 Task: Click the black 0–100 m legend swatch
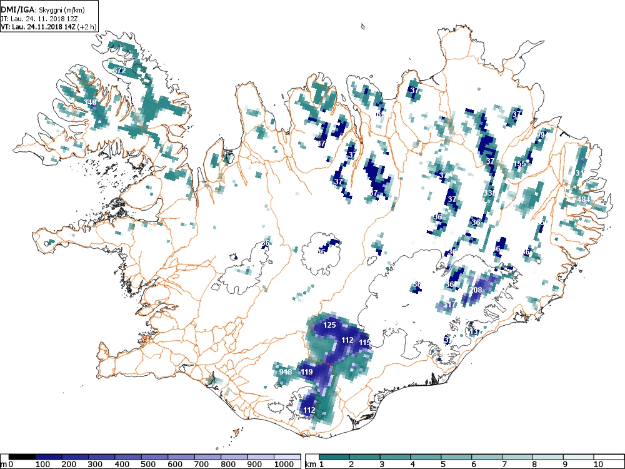[x=22, y=457]
